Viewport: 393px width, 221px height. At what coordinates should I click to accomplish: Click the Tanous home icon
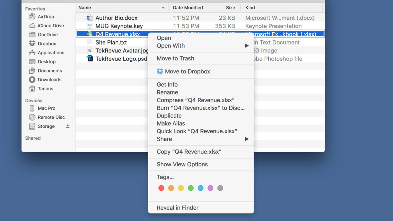pyautogui.click(x=32, y=88)
